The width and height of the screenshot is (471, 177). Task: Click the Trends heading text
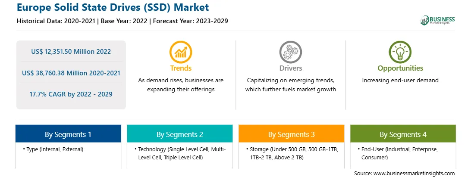pos(181,68)
